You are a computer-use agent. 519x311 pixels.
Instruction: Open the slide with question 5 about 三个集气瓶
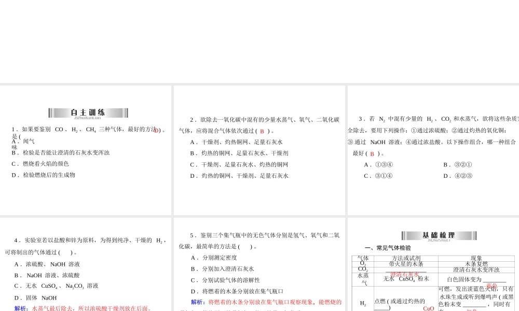point(259,264)
